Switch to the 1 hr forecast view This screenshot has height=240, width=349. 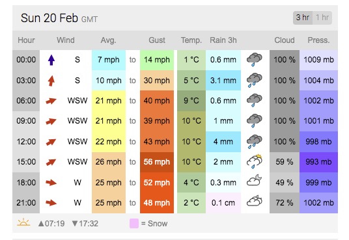tap(322, 18)
